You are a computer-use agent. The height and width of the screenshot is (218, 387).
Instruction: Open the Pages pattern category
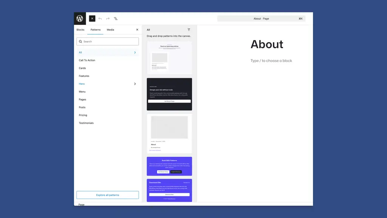pos(108,100)
